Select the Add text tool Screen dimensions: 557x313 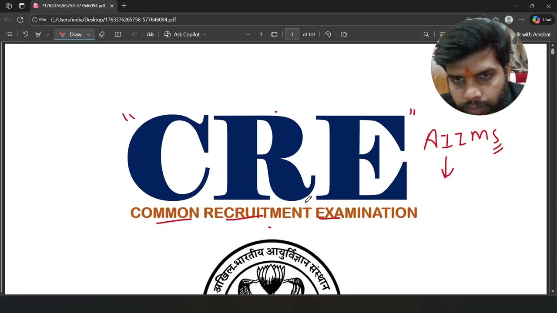point(118,34)
